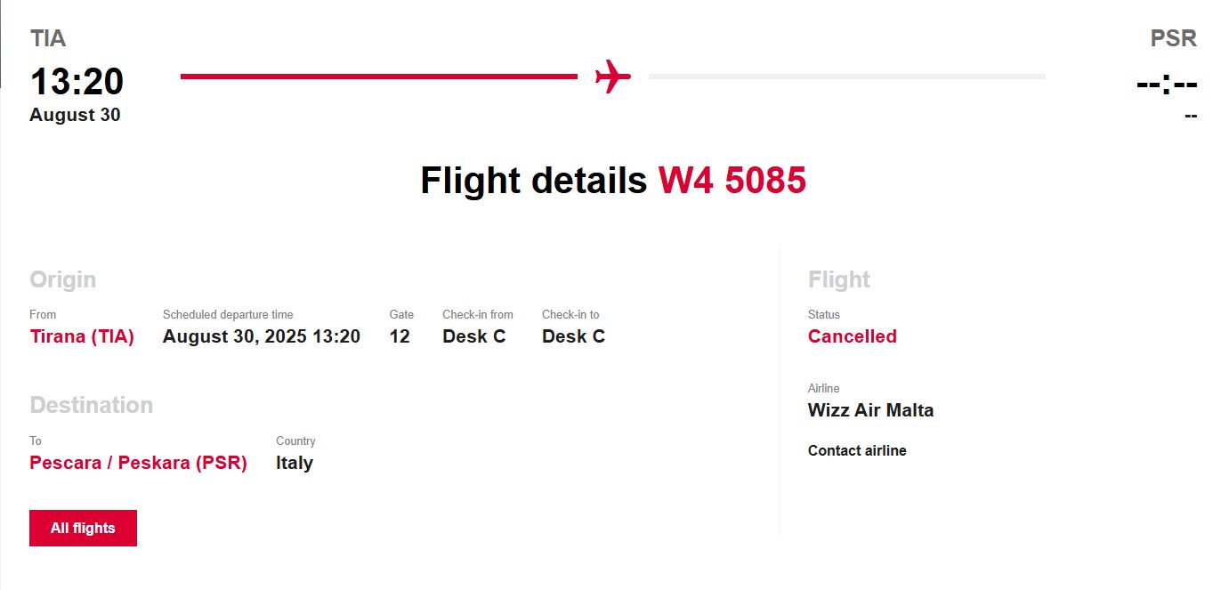The width and height of the screenshot is (1221, 590).
Task: Click the large 13:20 departure time
Action: point(77,82)
